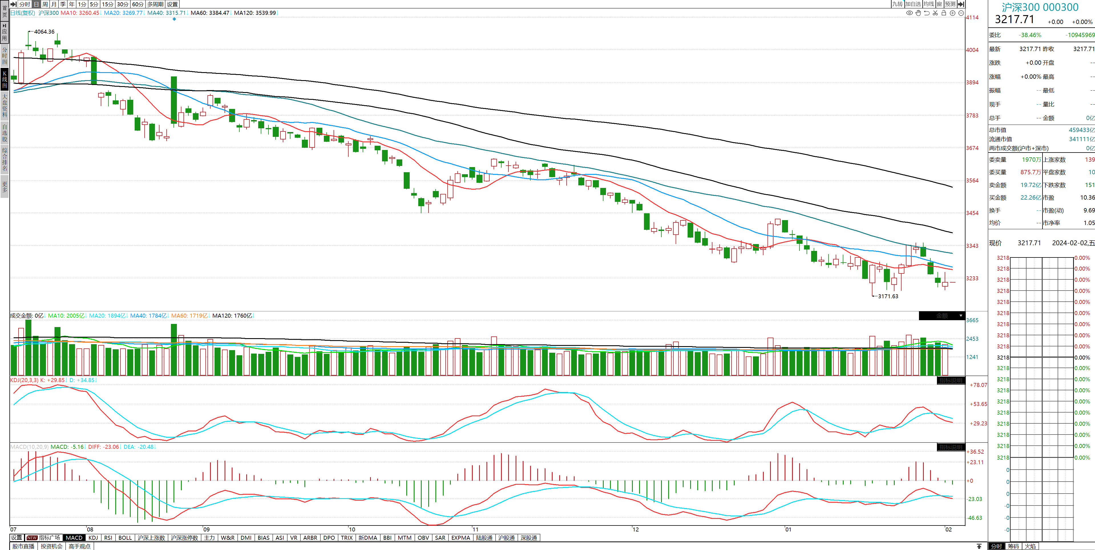Select the hand pan tool icon

point(918,13)
